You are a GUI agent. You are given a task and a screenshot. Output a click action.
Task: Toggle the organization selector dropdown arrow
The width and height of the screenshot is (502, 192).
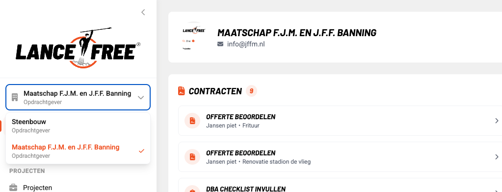coord(141,98)
